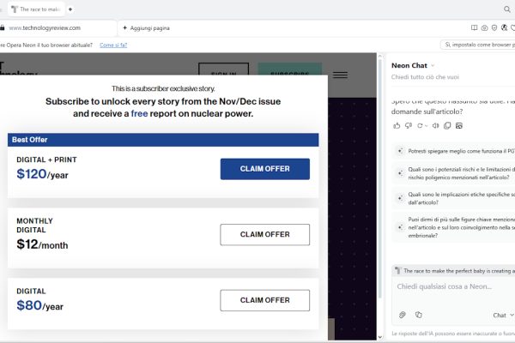Open the 'Come si fa?' link
The width and height of the screenshot is (515, 343).
click(x=113, y=45)
